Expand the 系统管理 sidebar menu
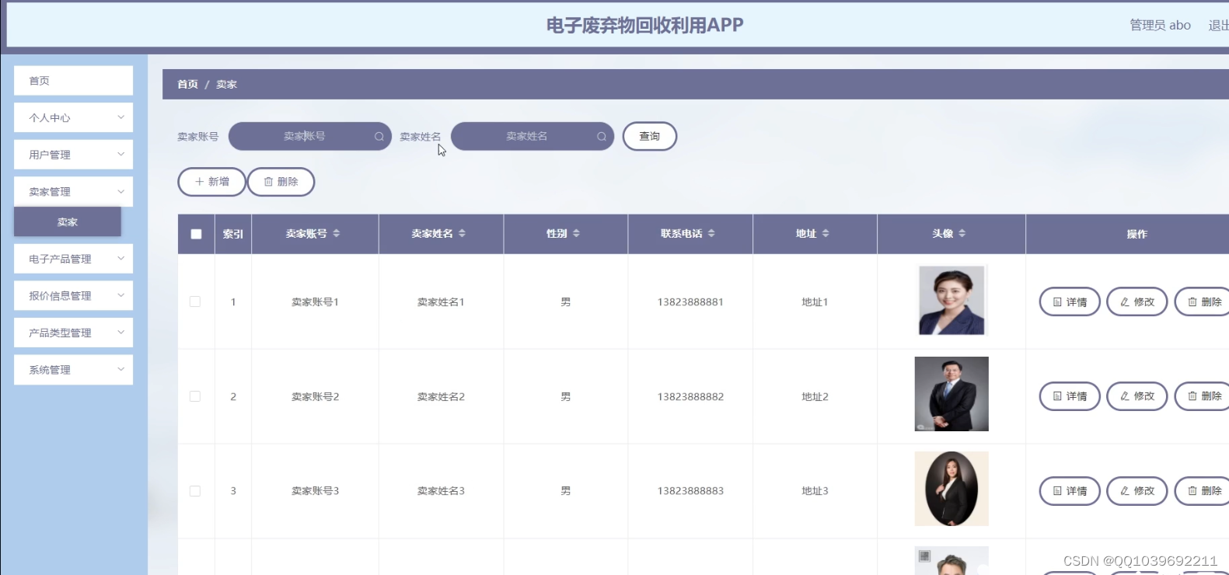This screenshot has height=575, width=1229. 73,370
